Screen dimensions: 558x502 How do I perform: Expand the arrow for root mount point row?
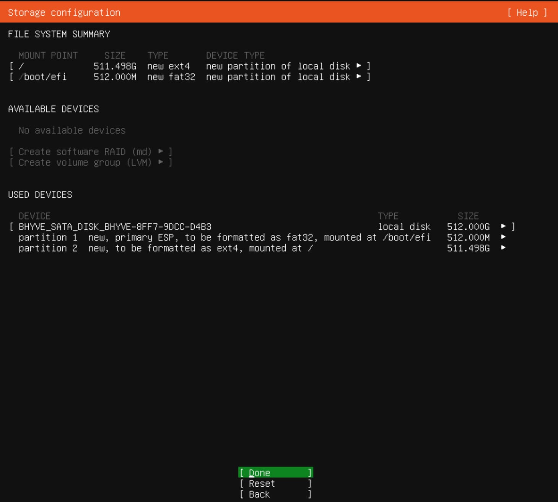pos(359,66)
